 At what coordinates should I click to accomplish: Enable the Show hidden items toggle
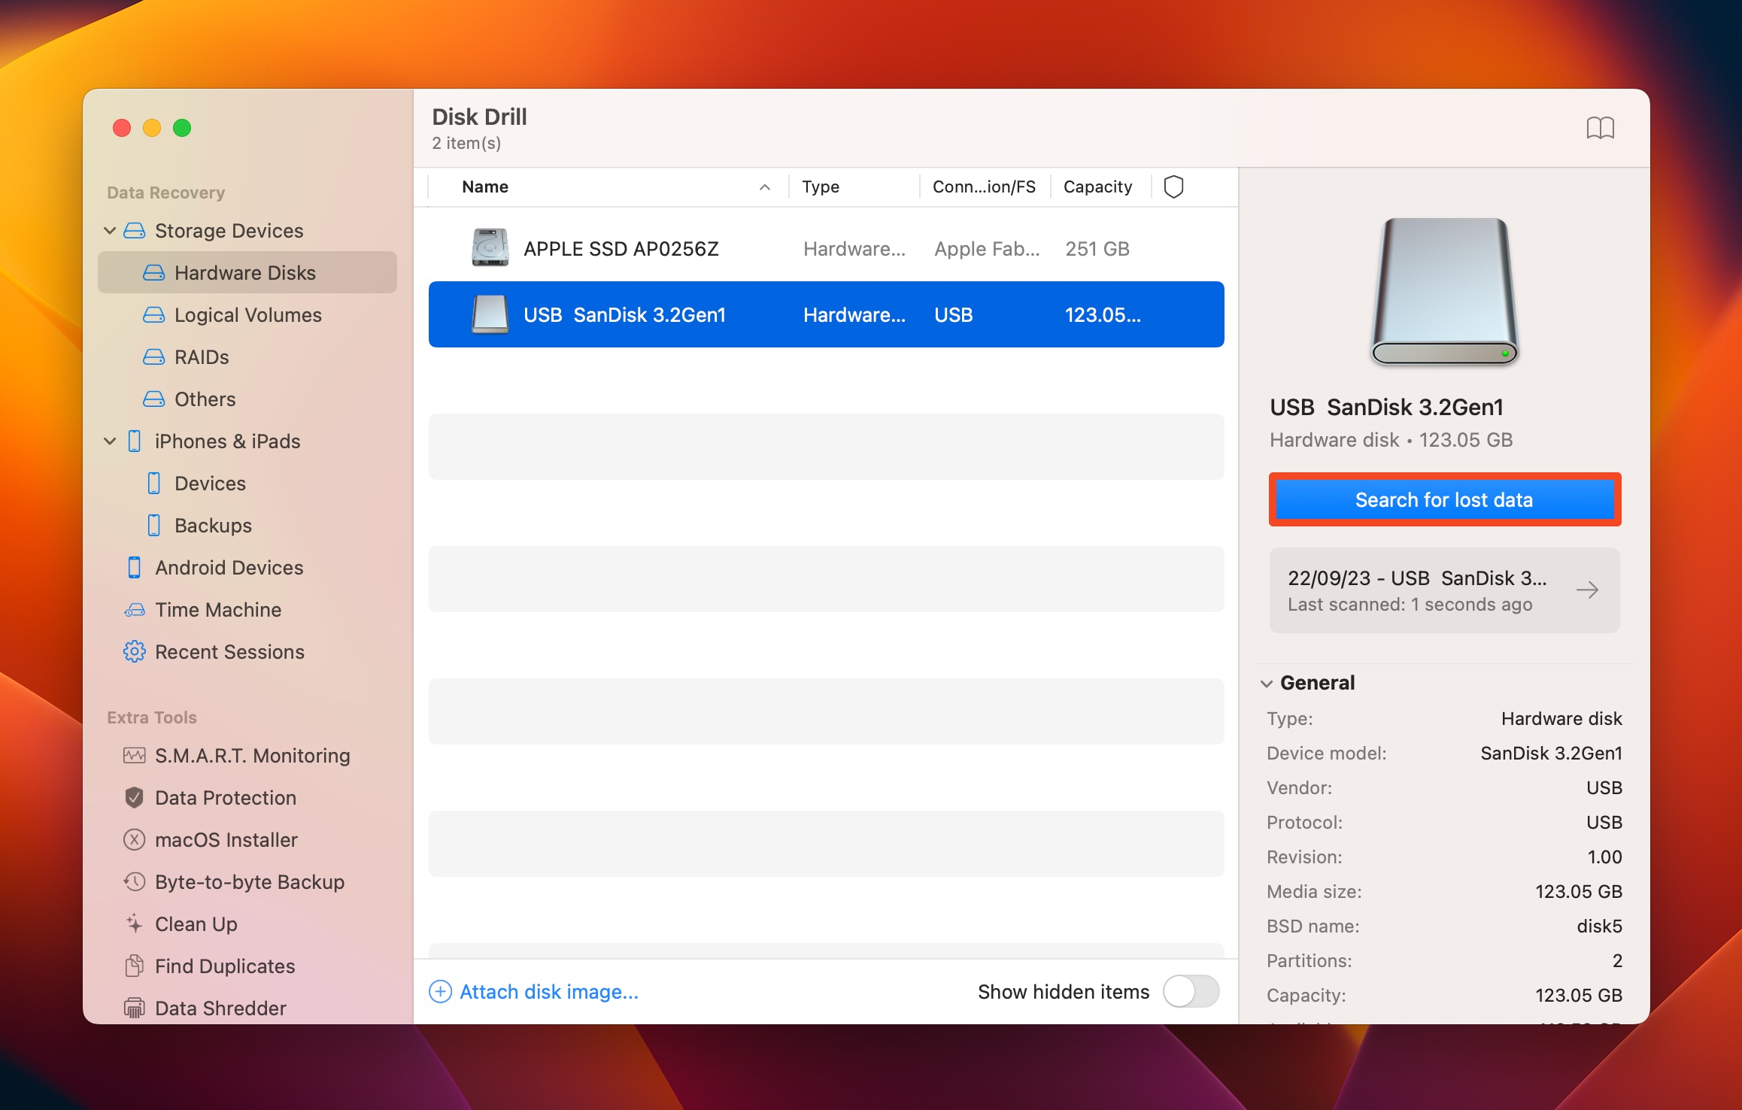coord(1190,990)
